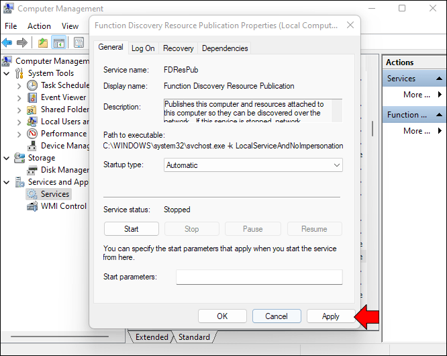The width and height of the screenshot is (447, 356).
Task: Click the Start service button
Action: click(132, 229)
